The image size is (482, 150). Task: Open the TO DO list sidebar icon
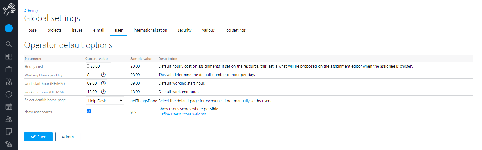coord(9,82)
